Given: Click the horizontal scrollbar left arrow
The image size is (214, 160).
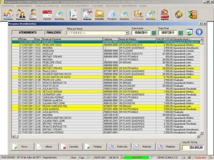Looking at the screenshot, I should [x=13, y=136].
